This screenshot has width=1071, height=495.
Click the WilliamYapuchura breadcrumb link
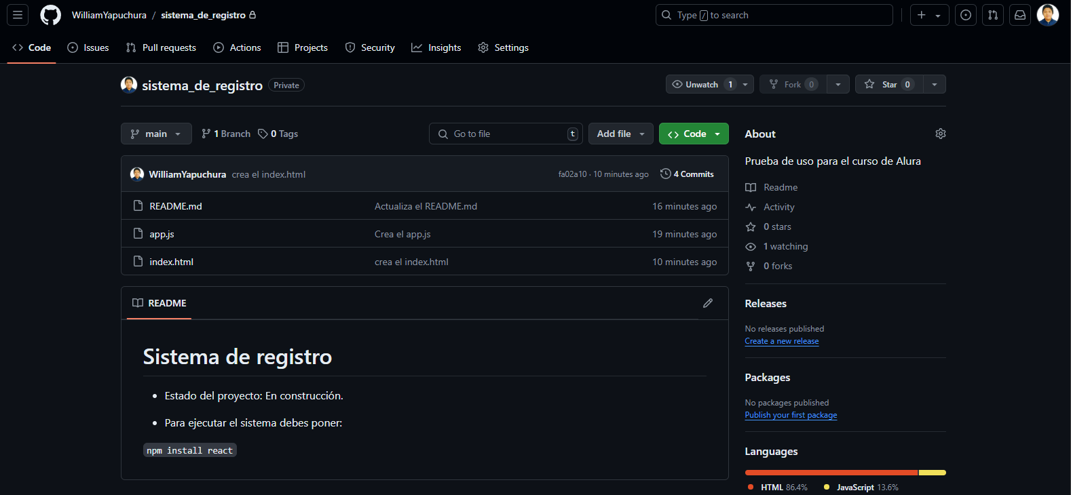click(109, 15)
